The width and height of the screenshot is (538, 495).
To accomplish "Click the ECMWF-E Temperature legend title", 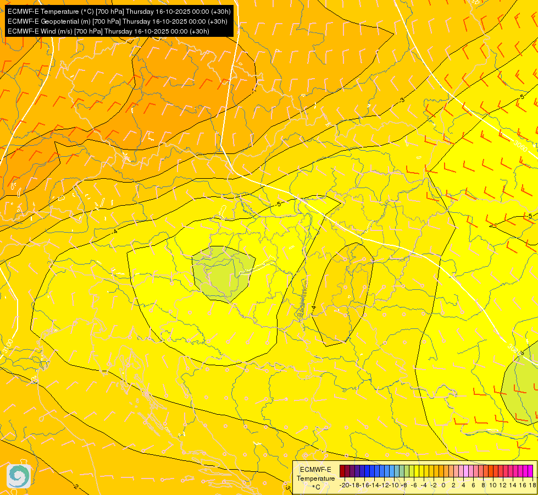I will [315, 474].
